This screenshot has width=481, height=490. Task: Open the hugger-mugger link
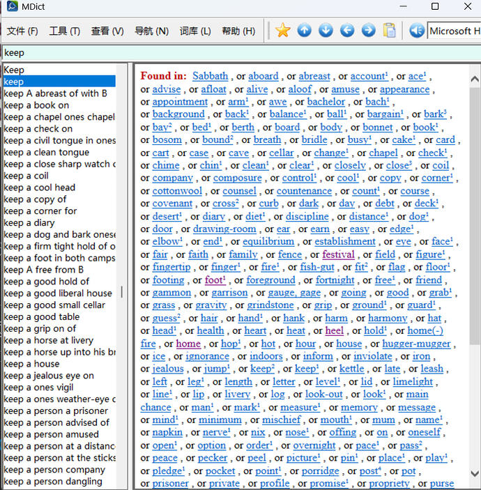click(x=416, y=344)
